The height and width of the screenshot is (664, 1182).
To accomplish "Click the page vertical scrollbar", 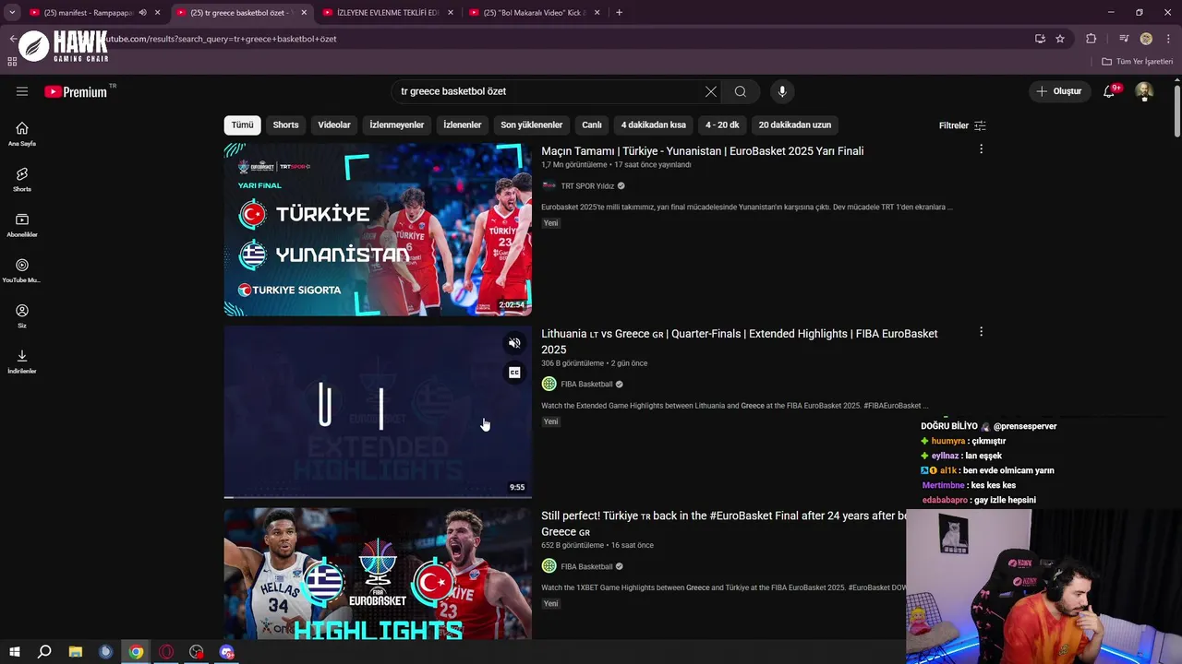I will click(1177, 111).
